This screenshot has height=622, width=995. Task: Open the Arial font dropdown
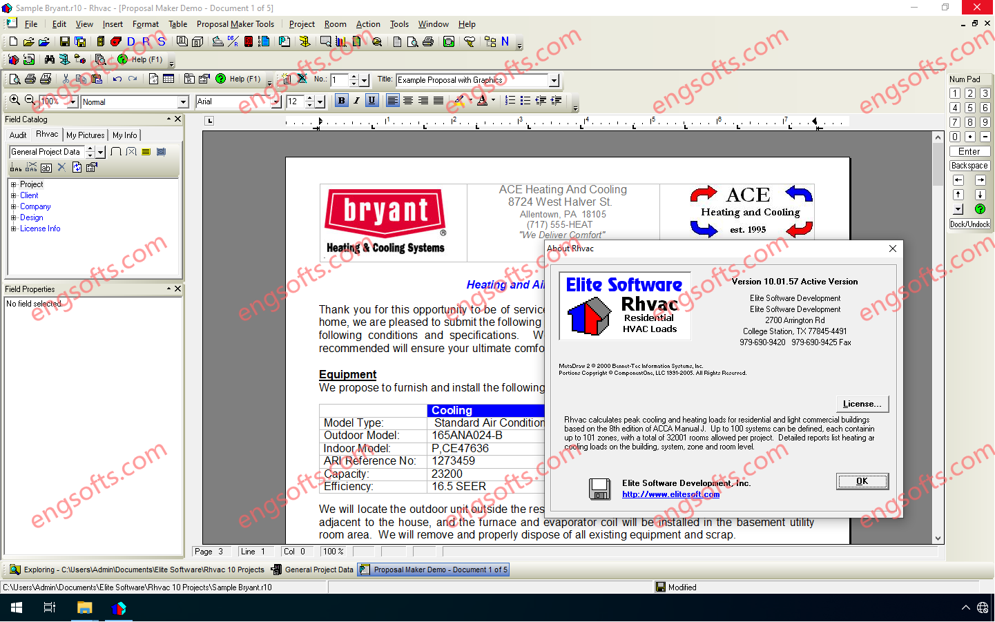coord(276,102)
